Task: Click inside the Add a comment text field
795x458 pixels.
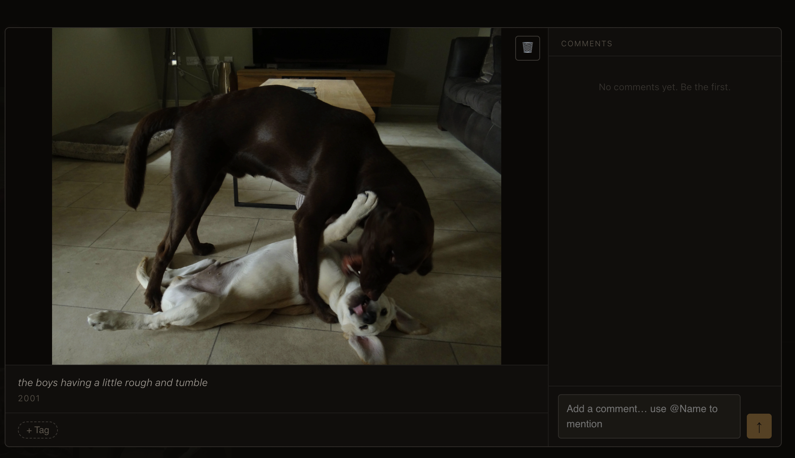Action: [648, 416]
